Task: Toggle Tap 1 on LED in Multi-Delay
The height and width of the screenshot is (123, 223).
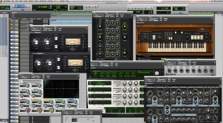Action: coord(118,19)
